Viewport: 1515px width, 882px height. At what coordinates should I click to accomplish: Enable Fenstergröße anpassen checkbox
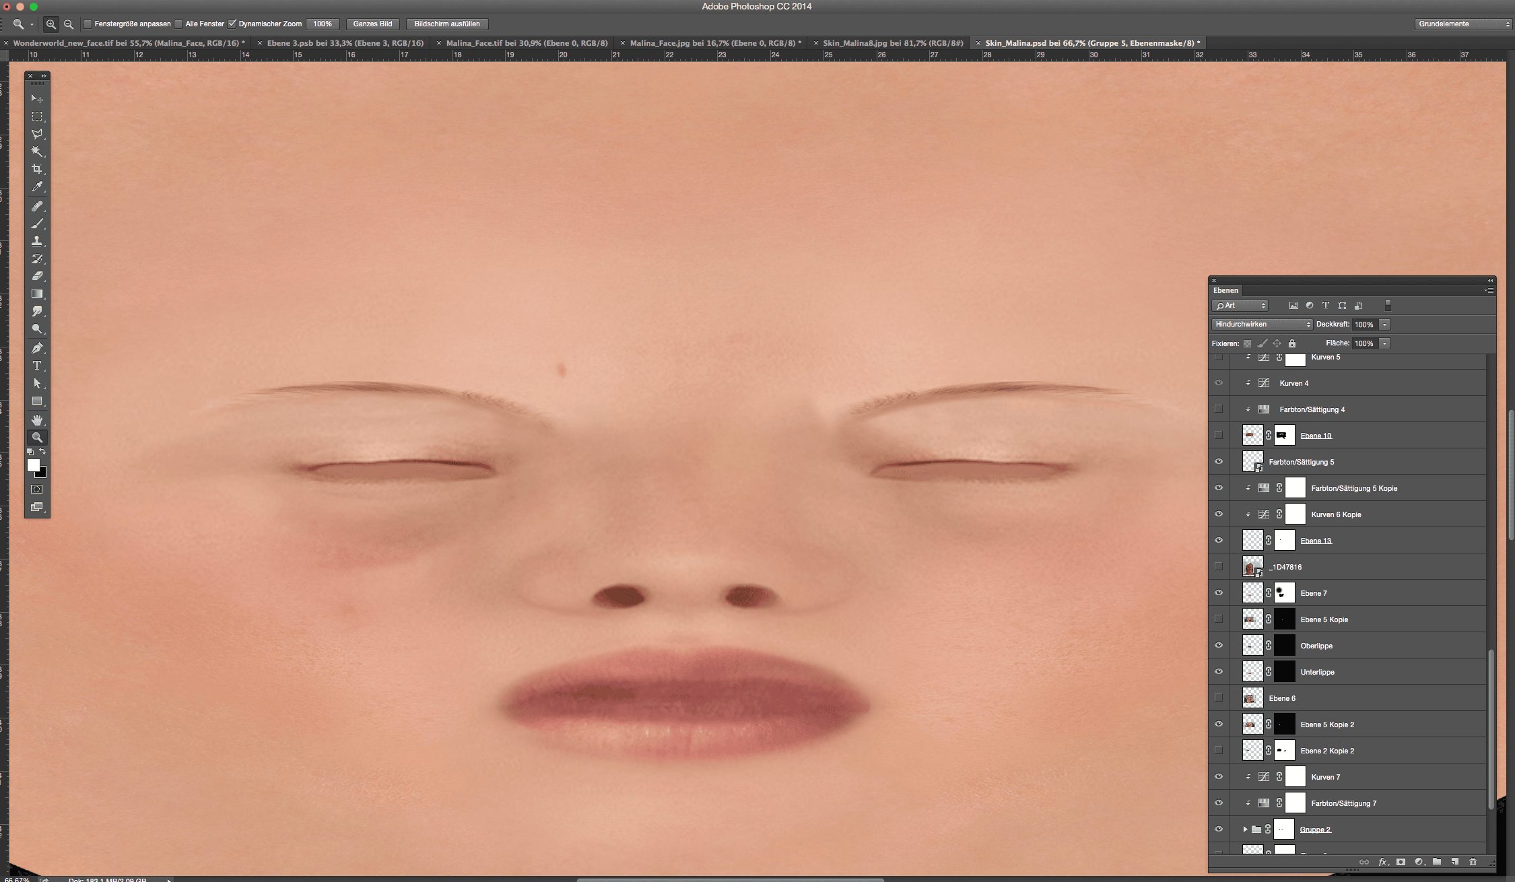click(88, 24)
